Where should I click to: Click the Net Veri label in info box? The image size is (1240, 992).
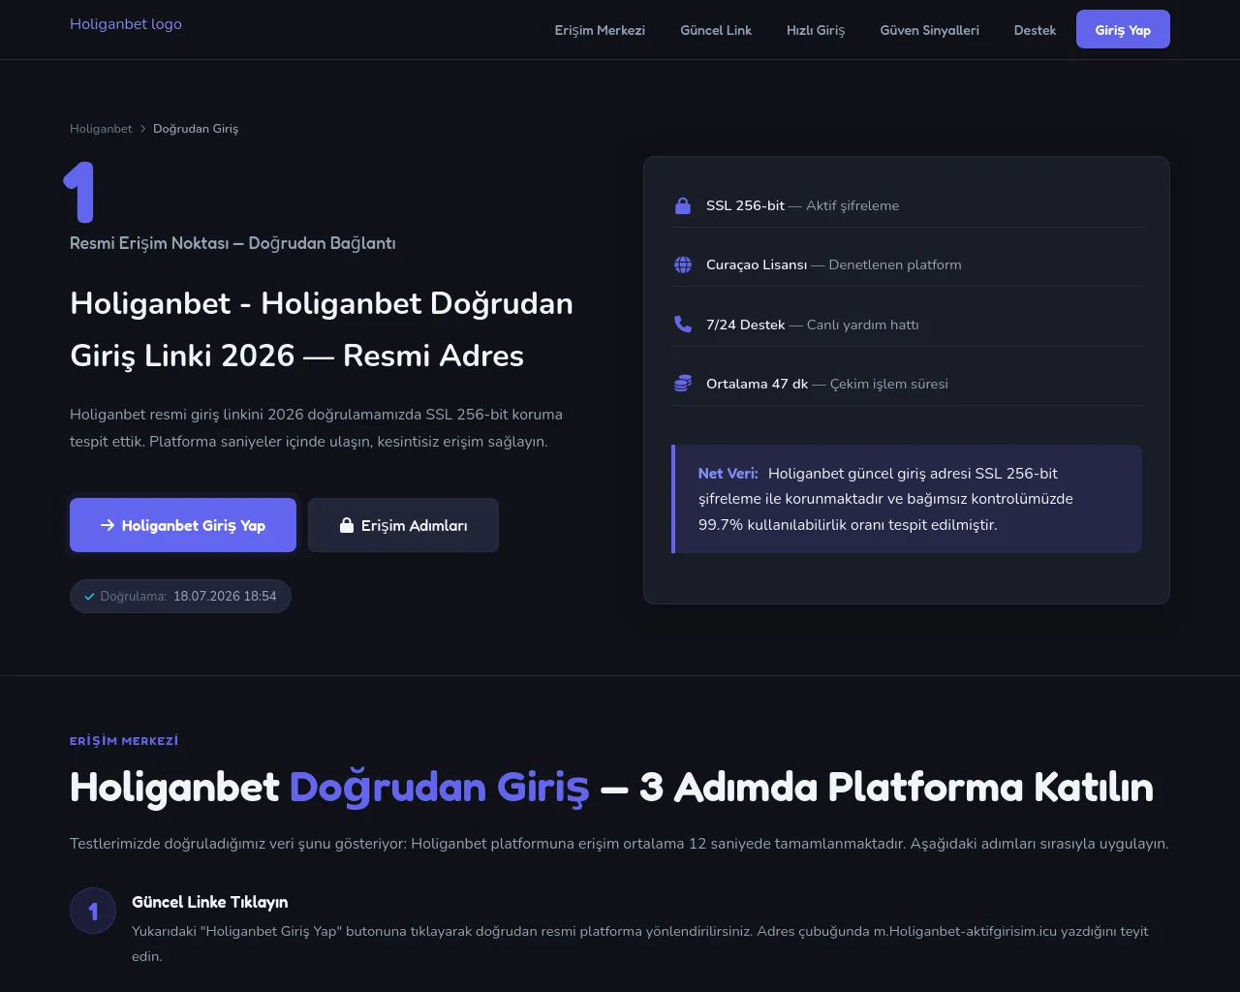point(728,474)
